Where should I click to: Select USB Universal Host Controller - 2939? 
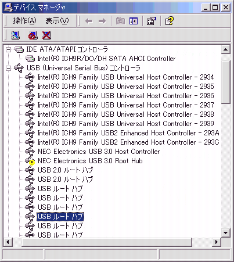pos(125,124)
